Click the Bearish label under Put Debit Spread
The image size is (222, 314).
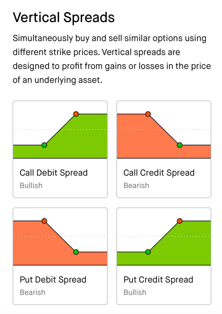(x=33, y=292)
